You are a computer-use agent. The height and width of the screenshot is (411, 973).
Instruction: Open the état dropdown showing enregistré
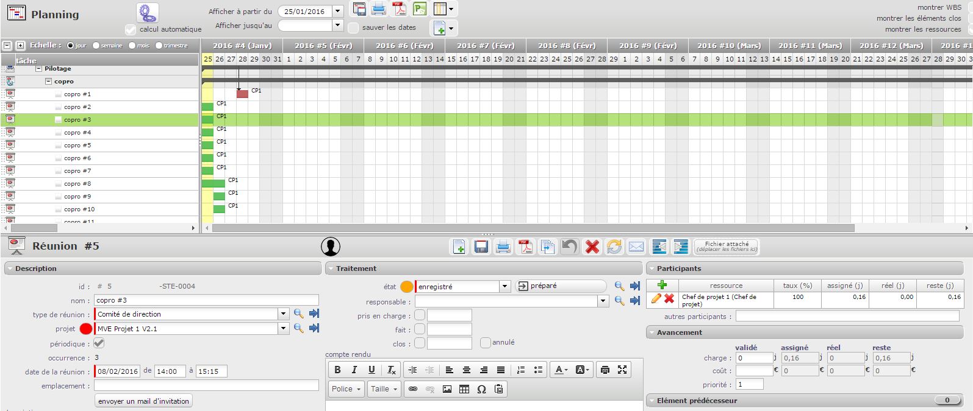504,286
